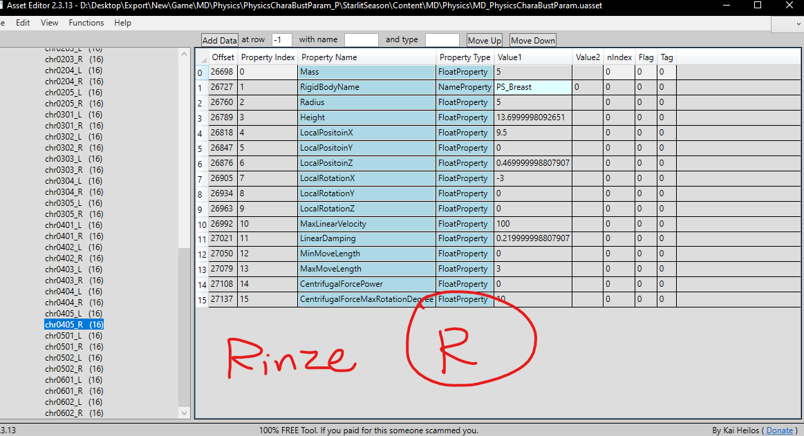
Task: Select chr0602_R in the list
Action: click(x=74, y=413)
